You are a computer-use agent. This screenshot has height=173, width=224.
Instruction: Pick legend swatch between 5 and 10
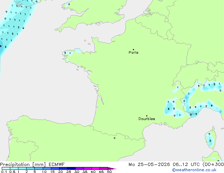pyautogui.click(x=39, y=168)
